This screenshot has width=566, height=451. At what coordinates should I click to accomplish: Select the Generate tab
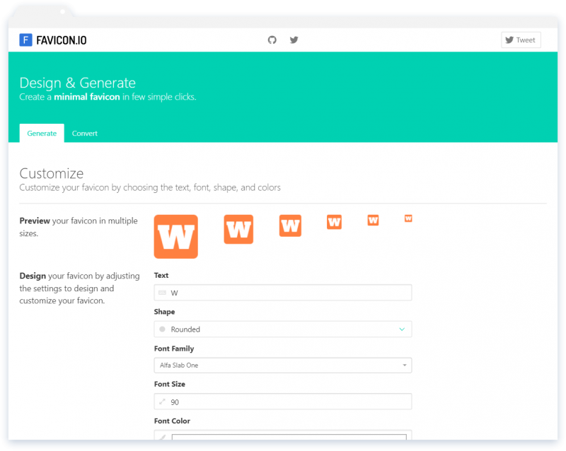[41, 133]
